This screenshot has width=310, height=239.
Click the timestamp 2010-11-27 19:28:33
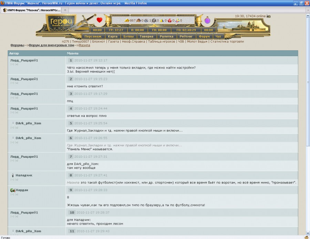point(91,190)
